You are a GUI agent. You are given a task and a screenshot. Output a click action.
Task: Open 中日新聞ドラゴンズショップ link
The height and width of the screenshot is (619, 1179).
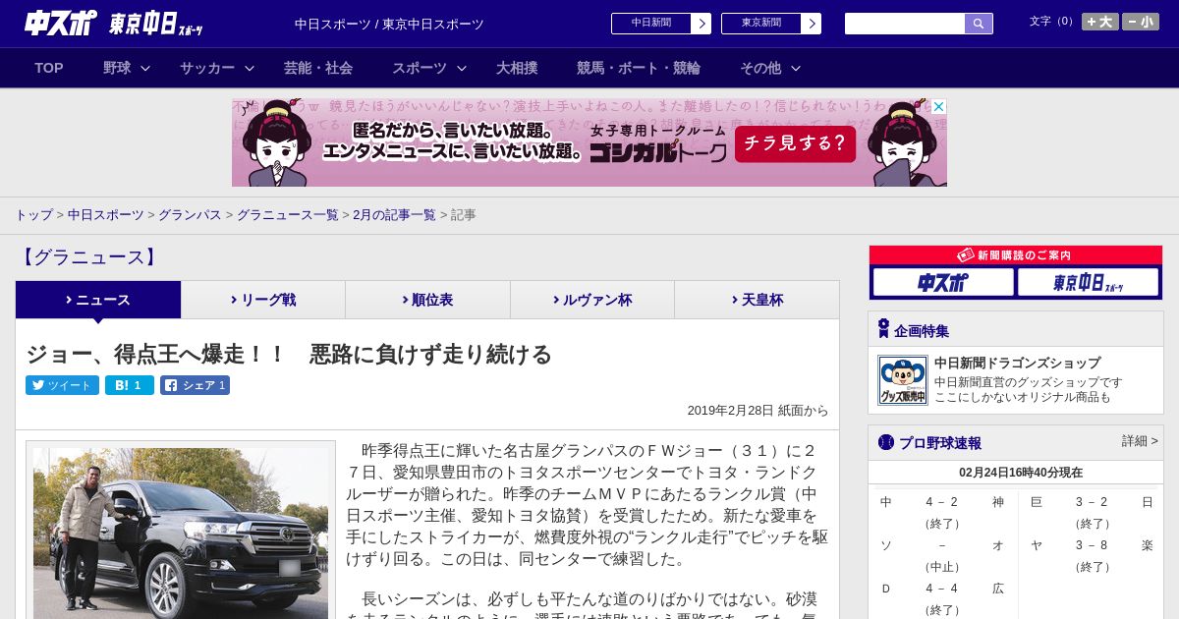pos(1017,363)
